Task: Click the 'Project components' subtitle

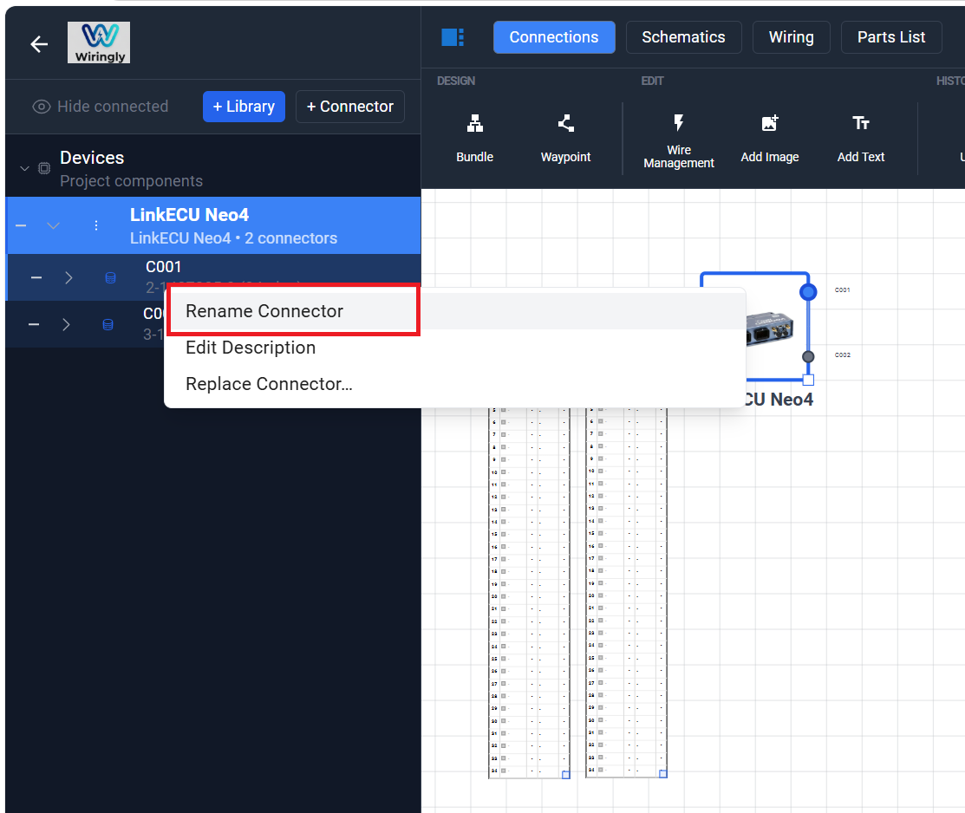Action: click(131, 181)
